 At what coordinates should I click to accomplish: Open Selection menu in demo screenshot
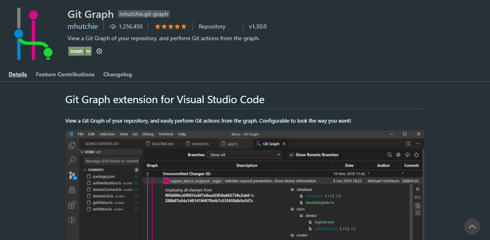(107, 134)
